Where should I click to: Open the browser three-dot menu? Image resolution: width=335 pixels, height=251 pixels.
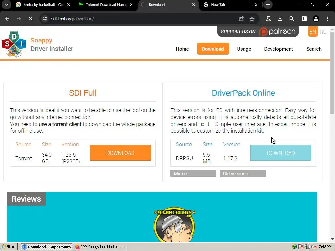(x=328, y=19)
